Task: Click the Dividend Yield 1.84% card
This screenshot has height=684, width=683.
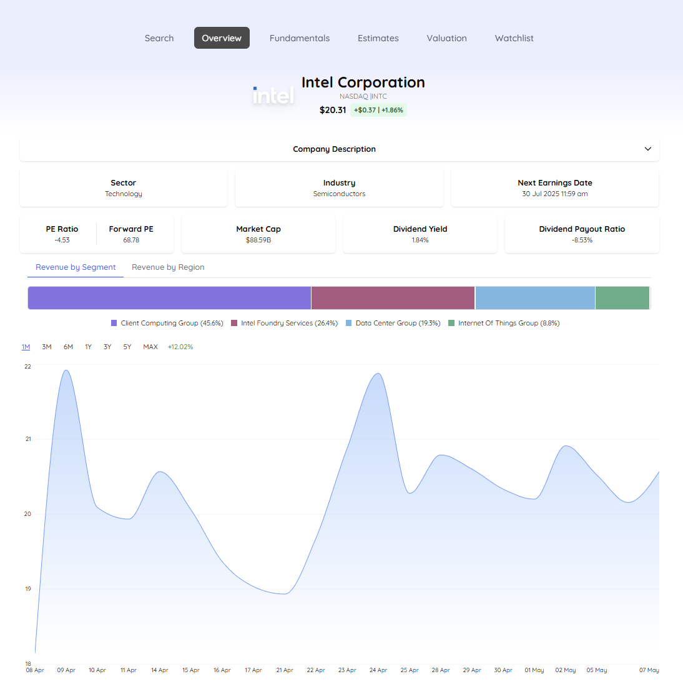Action: coord(420,234)
